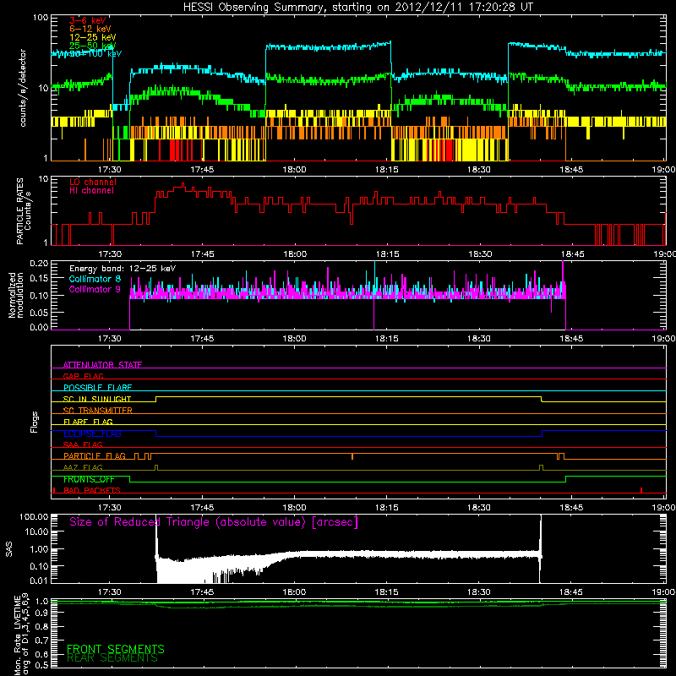Click the 'POSSIBLE FLARE' flag label
676x676 pixels.
[97, 388]
